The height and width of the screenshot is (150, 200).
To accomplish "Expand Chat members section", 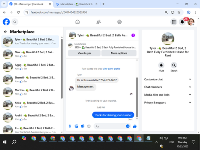I will 168,87.
